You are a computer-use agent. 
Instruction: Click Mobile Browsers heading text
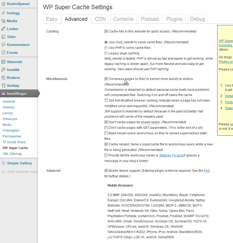point(120,185)
